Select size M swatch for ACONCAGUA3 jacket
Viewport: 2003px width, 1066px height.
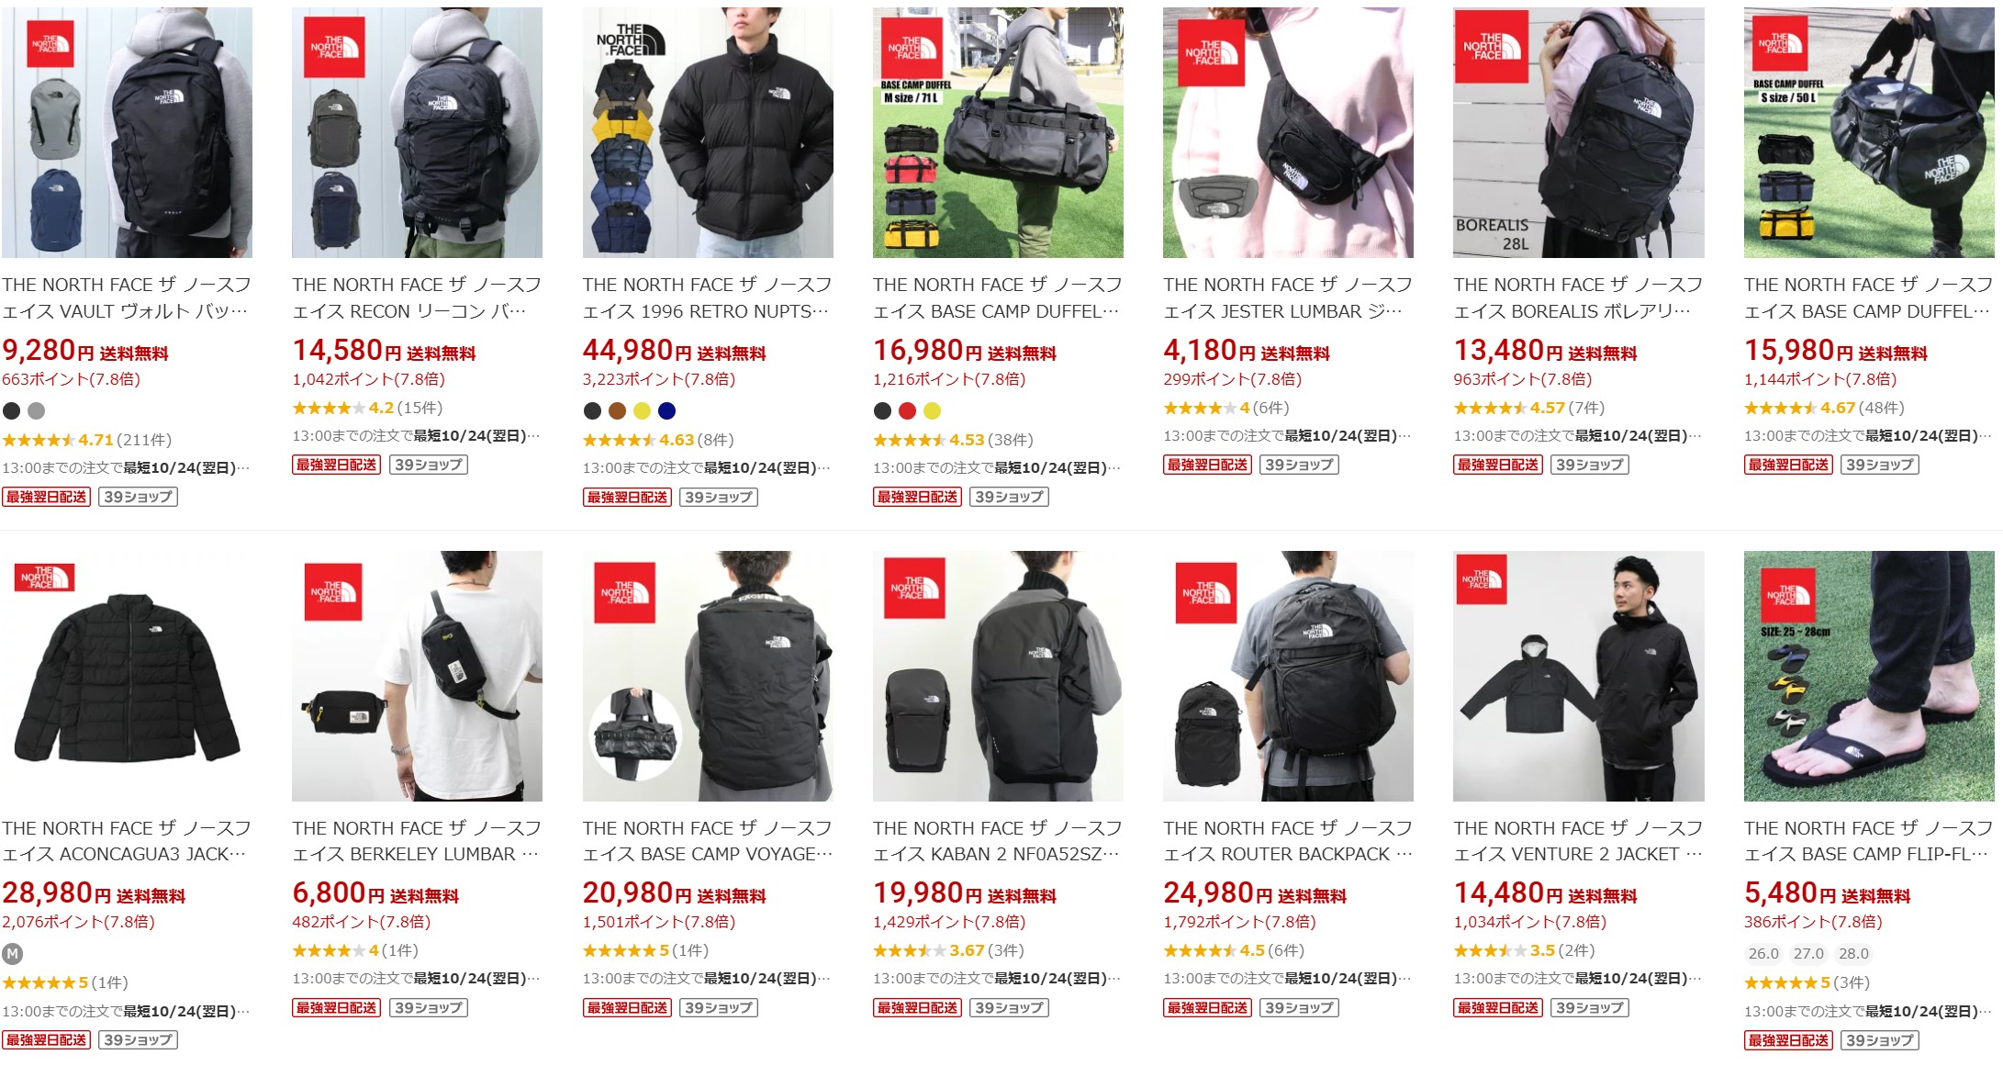point(12,954)
